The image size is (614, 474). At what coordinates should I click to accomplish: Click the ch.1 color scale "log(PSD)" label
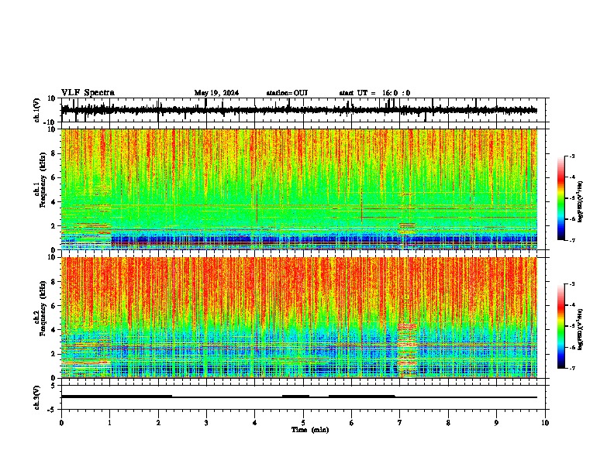click(581, 202)
